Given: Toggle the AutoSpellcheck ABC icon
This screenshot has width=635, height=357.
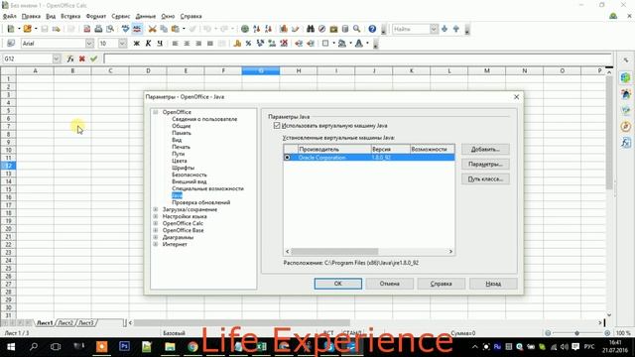Looking at the screenshot, I should [137, 29].
